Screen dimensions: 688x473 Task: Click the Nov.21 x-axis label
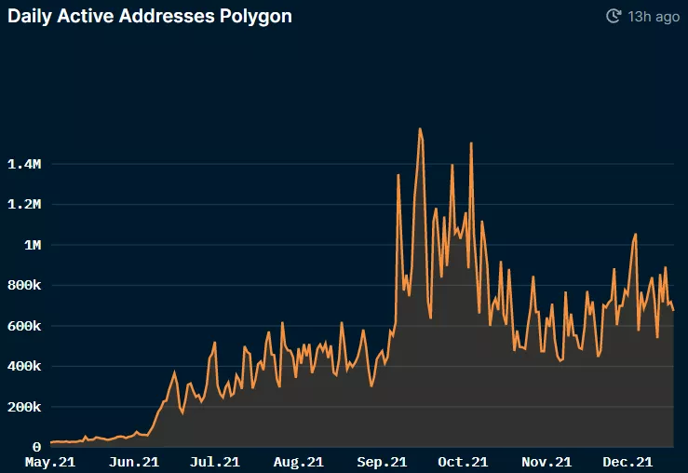click(546, 462)
